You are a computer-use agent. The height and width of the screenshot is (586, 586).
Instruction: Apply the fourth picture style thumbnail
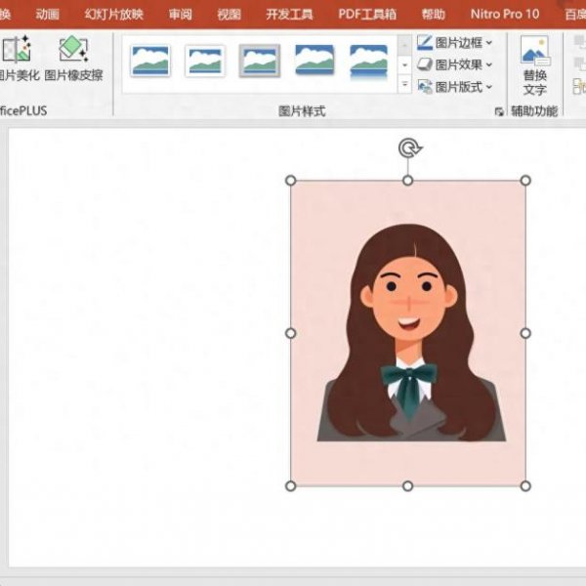click(x=314, y=61)
